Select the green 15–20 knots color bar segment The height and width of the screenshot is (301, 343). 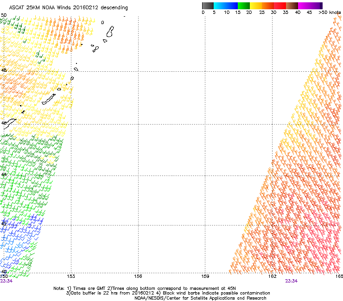244,6
